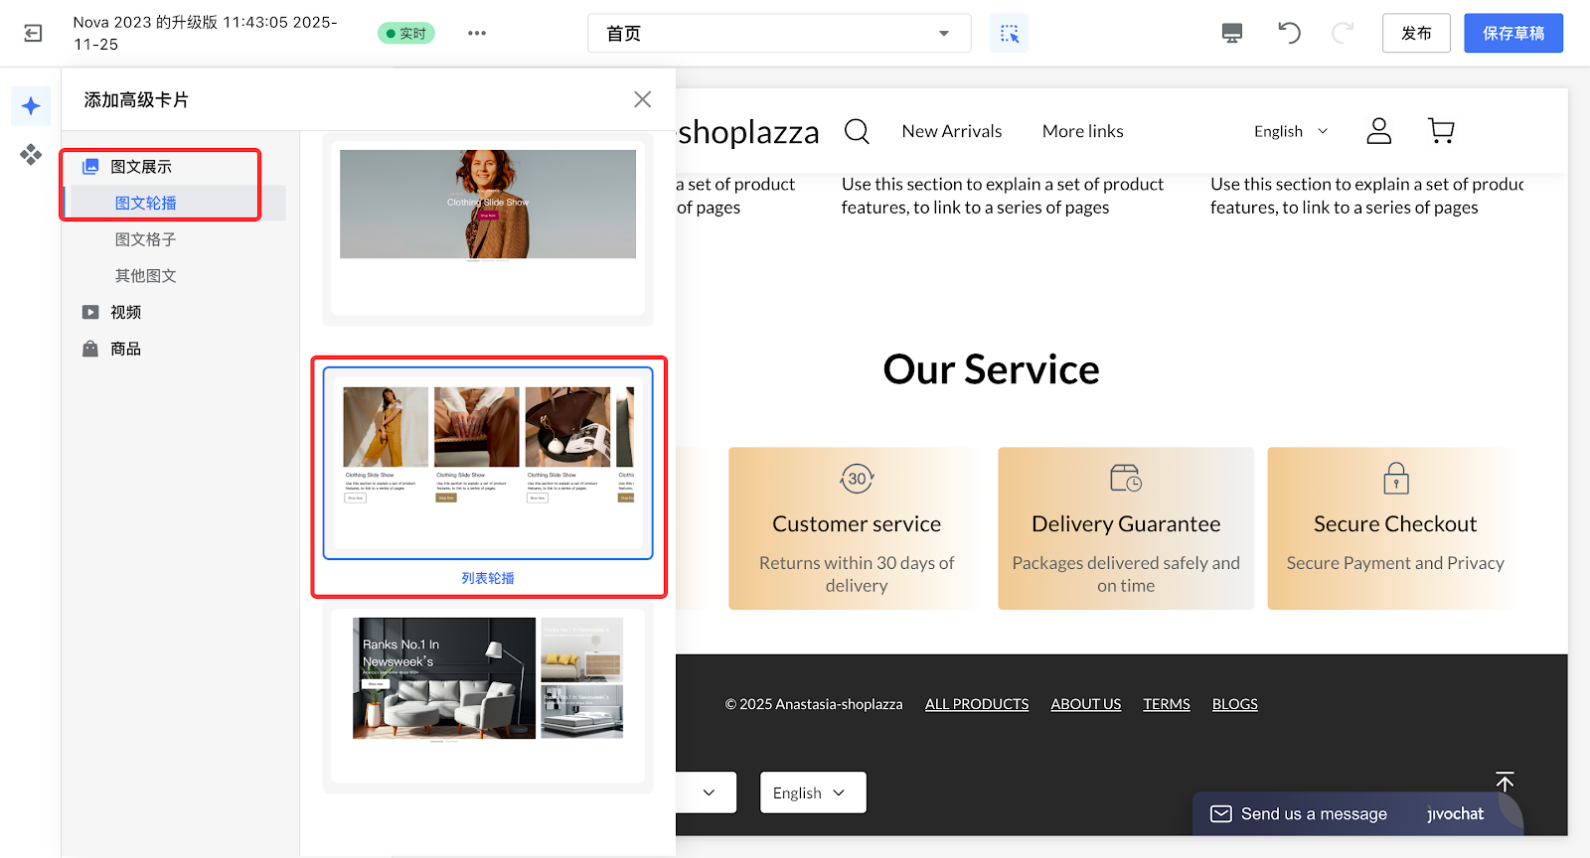Expand the header English language dropdown
The height and width of the screenshot is (858, 1590).
(x=1290, y=131)
